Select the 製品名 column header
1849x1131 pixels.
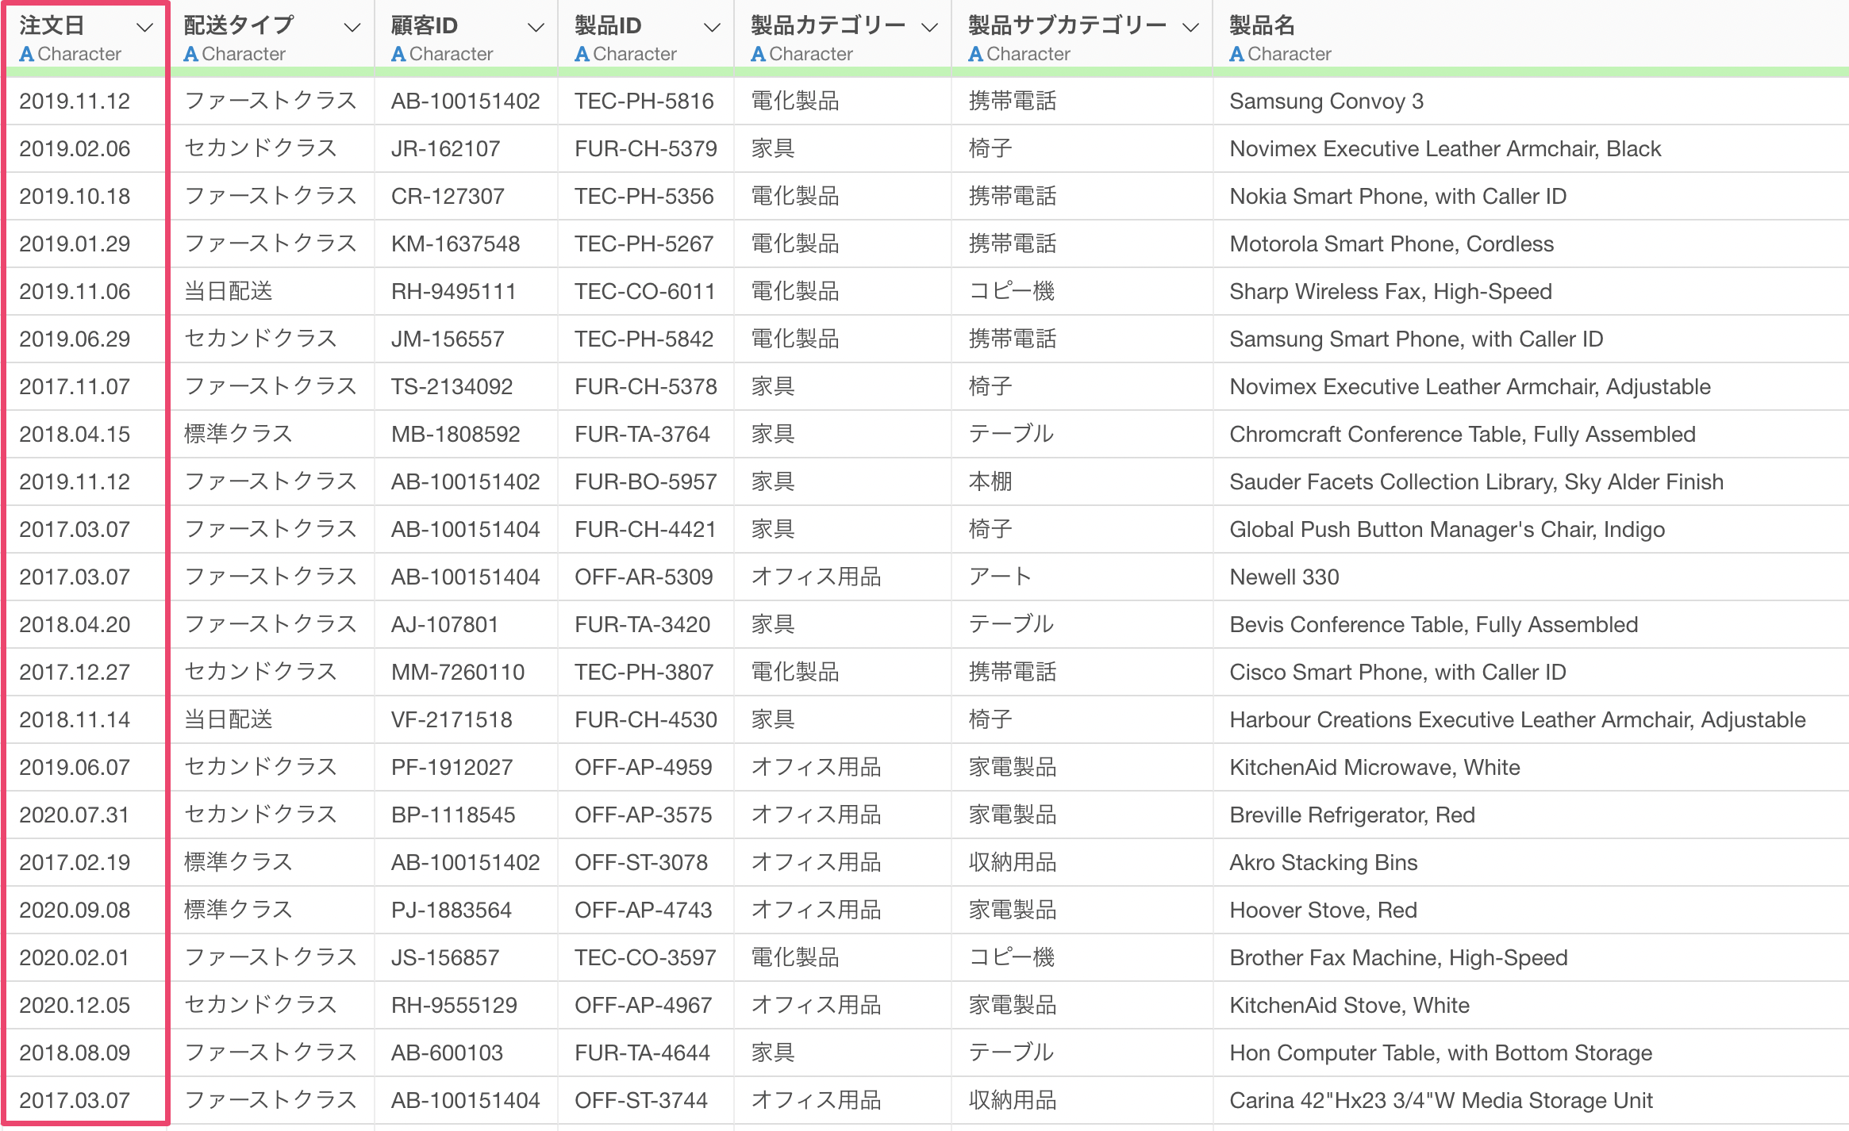(x=1262, y=25)
